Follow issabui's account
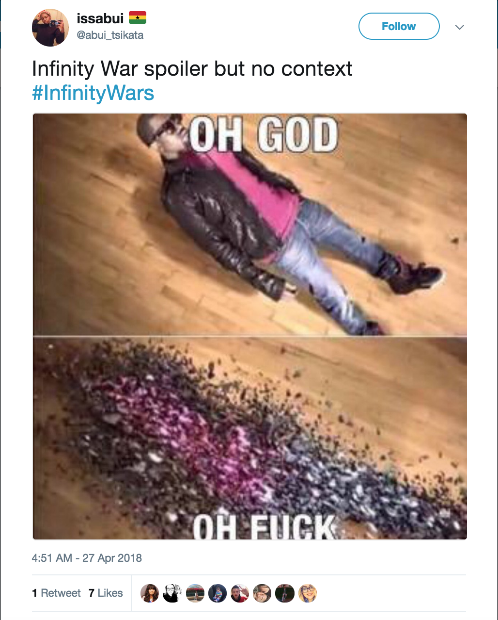This screenshot has height=620, width=498. tap(399, 26)
